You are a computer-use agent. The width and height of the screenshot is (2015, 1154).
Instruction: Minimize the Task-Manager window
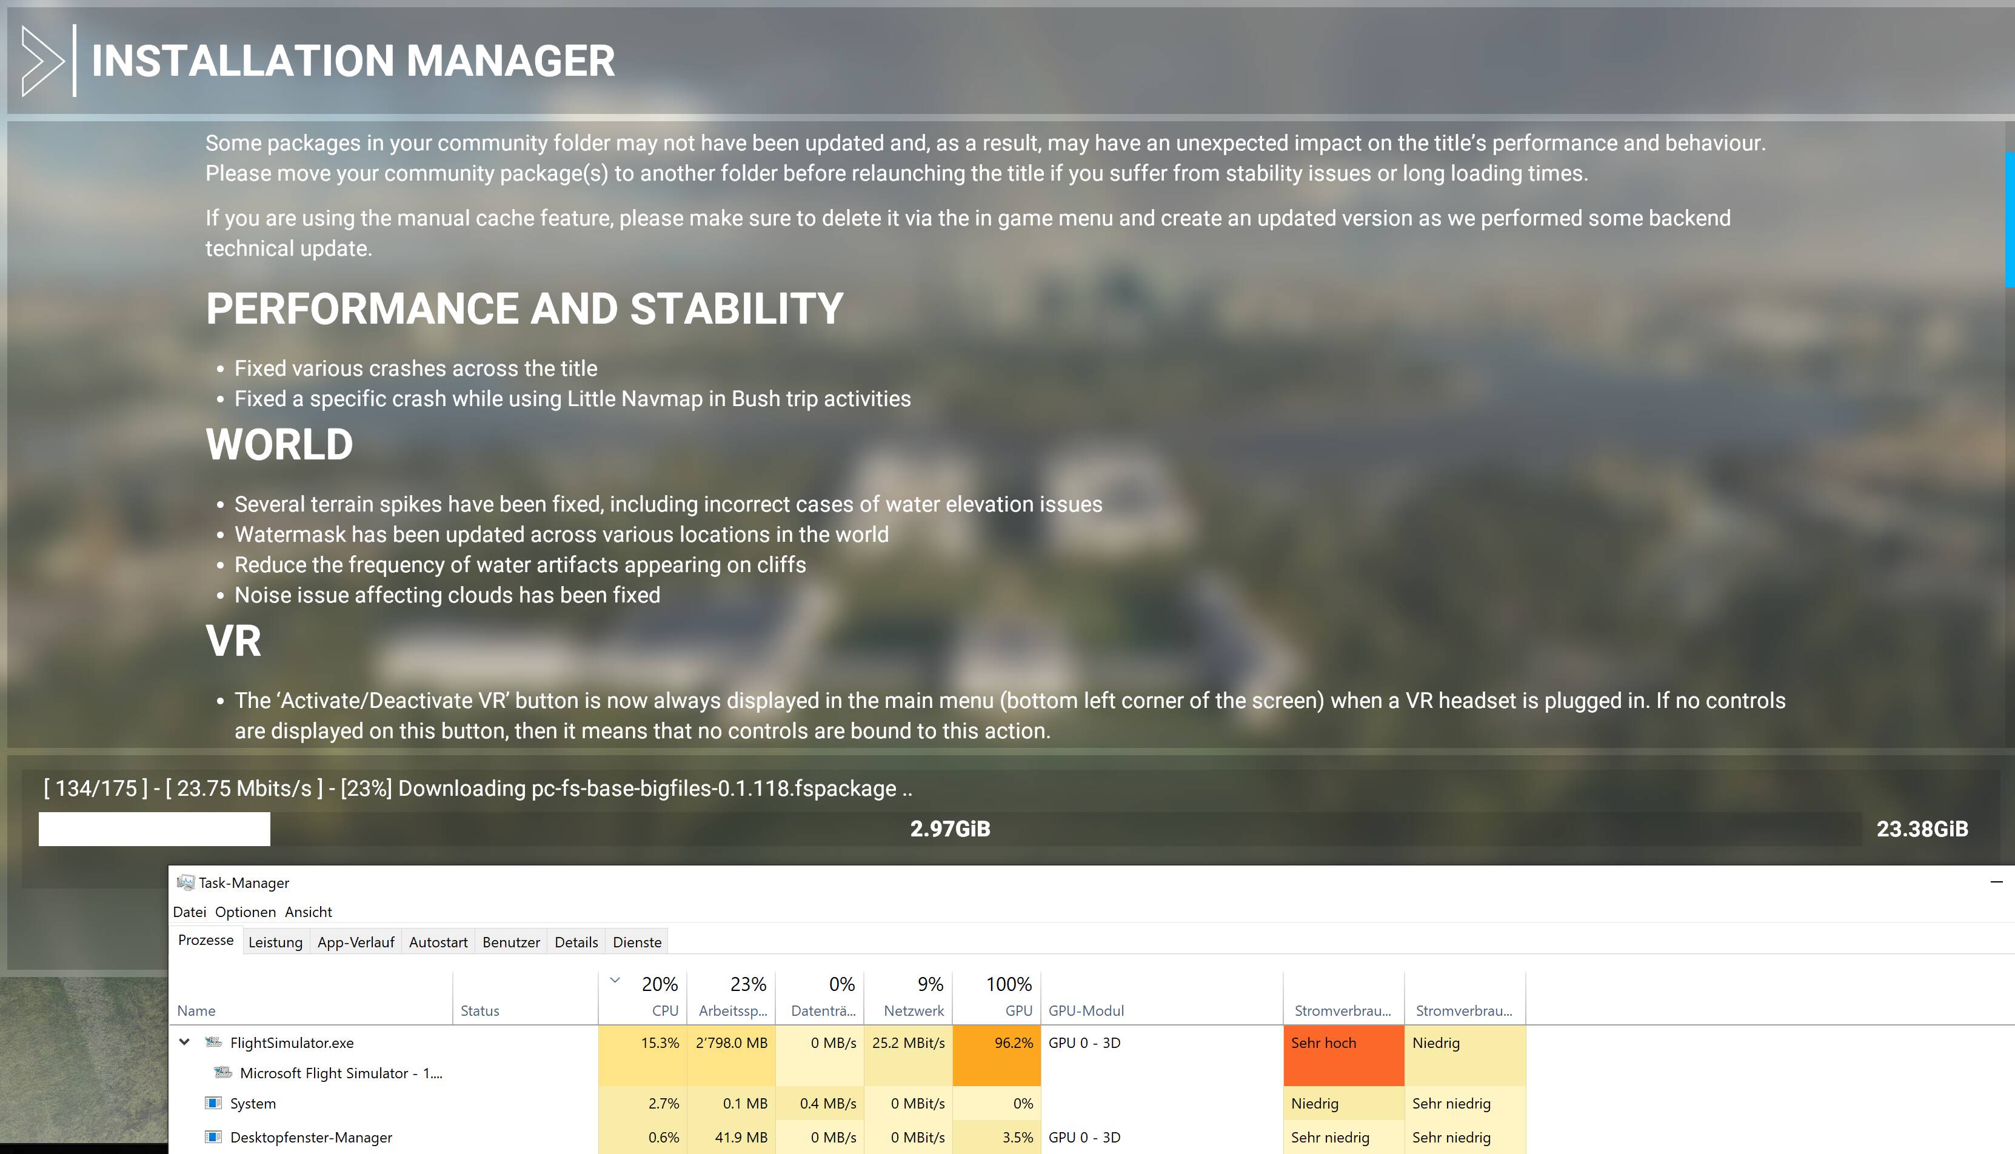point(1997,882)
